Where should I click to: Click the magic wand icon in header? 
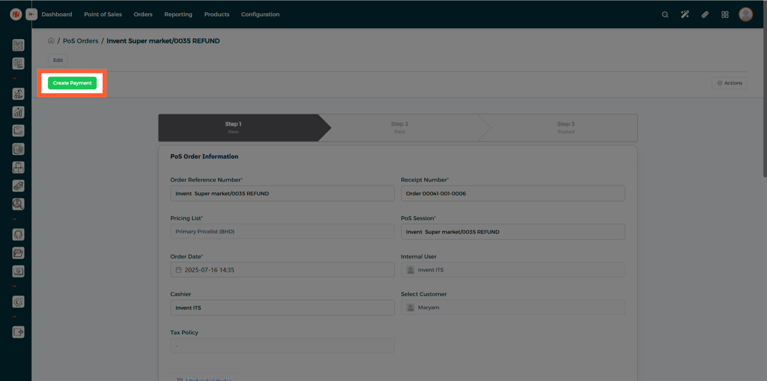685,14
